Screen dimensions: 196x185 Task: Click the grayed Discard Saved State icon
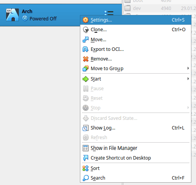pyautogui.click(x=85, y=118)
